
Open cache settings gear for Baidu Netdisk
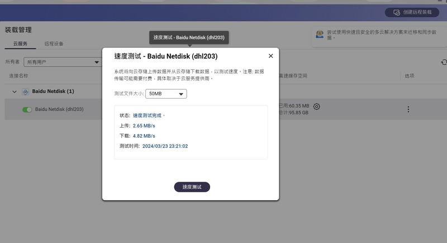[316, 106]
